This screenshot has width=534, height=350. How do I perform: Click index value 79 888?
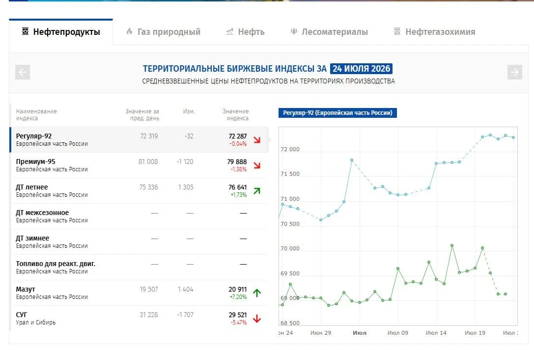tap(237, 162)
